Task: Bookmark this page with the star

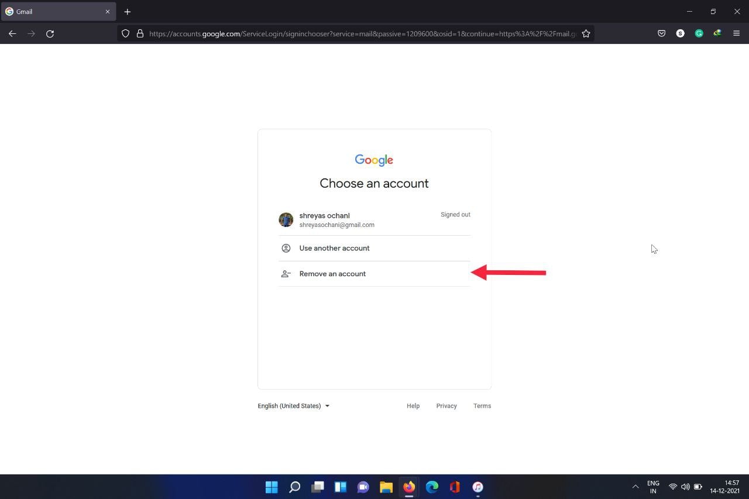Action: [586, 34]
